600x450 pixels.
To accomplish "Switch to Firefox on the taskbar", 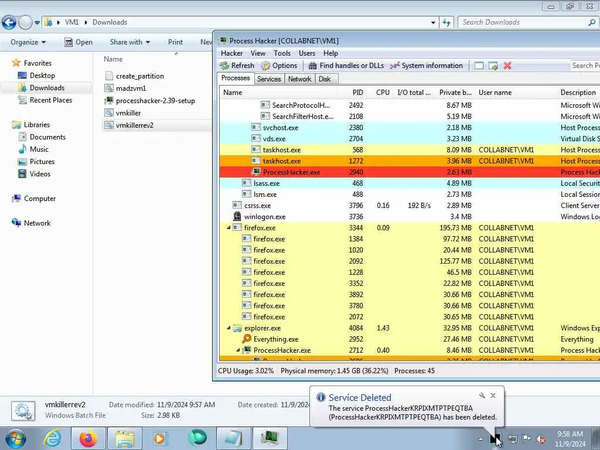I will click(x=88, y=438).
